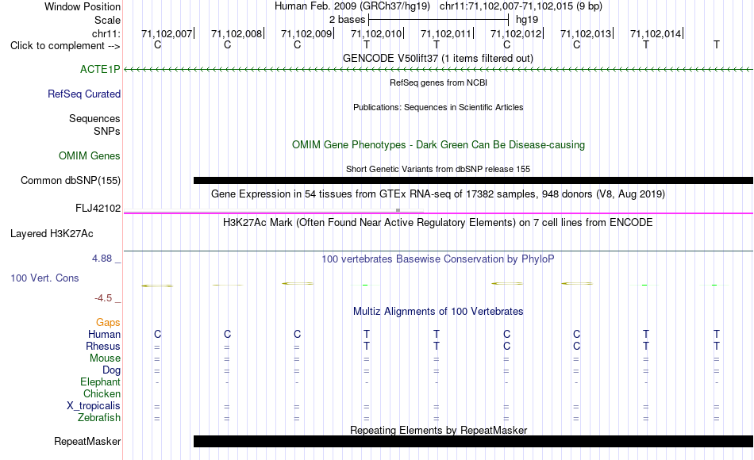Select the OMIM Genes track label
The height and width of the screenshot is (460, 754).
(90, 155)
